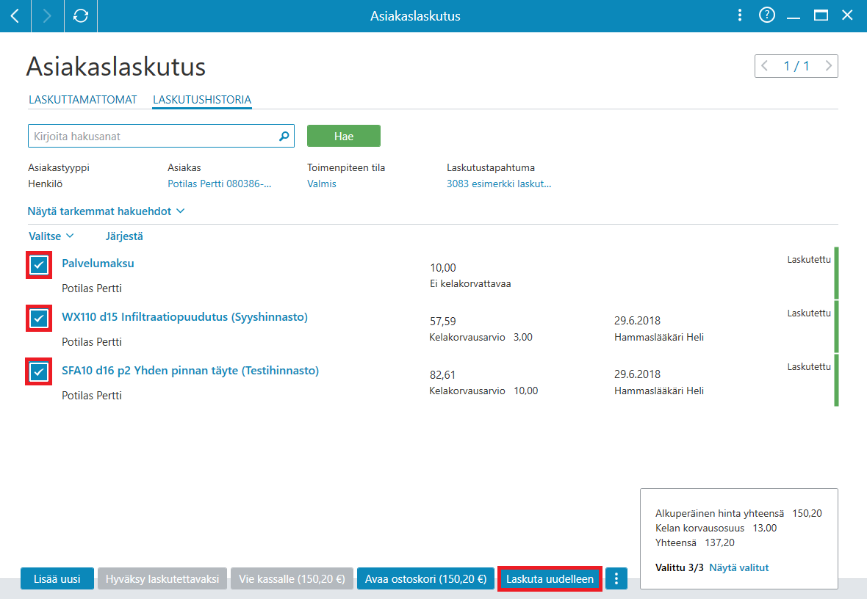Go to previous page in pager
Screen dimensions: 867x599
[x=765, y=66]
